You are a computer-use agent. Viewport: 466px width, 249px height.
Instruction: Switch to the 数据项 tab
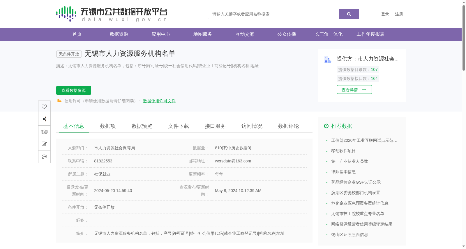(108, 126)
